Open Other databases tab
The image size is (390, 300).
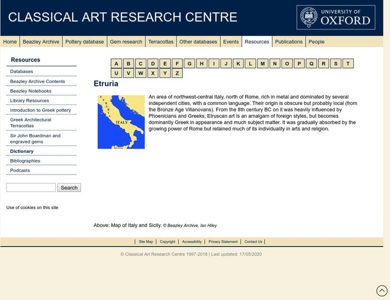198,42
